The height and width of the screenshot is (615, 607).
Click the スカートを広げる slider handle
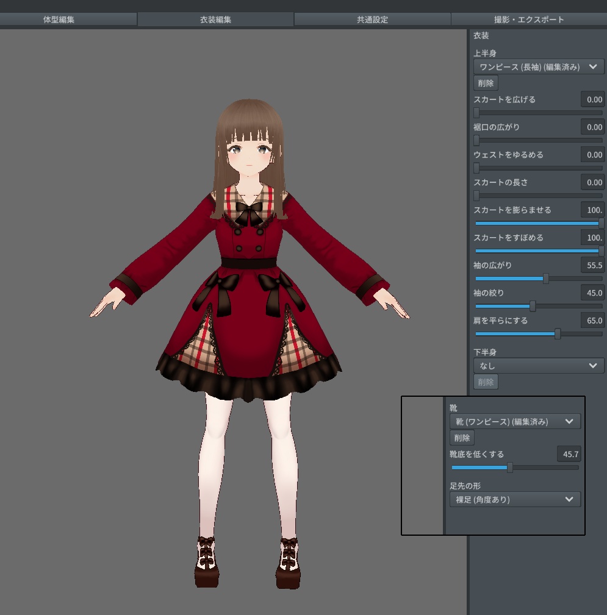point(476,112)
